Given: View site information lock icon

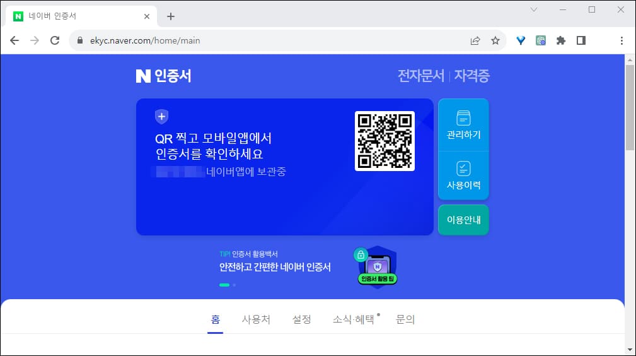Looking at the screenshot, I should point(80,40).
